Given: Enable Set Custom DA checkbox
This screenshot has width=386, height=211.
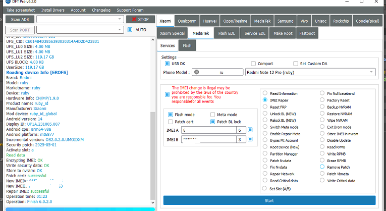Looking at the screenshot, I should pyautogui.click(x=296, y=64).
